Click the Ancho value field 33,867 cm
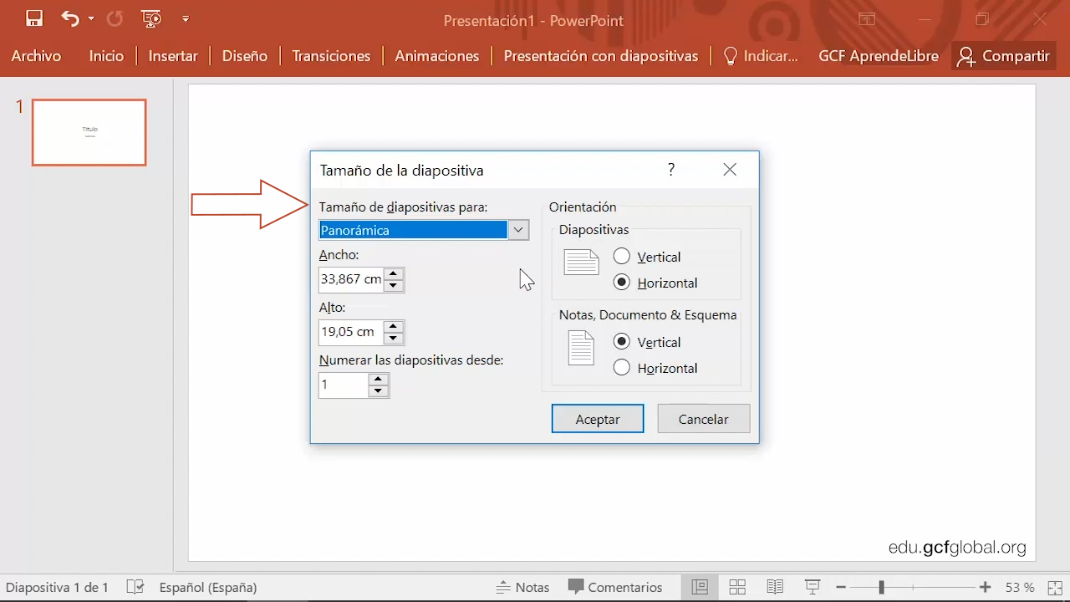This screenshot has height=602, width=1070. pyautogui.click(x=352, y=279)
